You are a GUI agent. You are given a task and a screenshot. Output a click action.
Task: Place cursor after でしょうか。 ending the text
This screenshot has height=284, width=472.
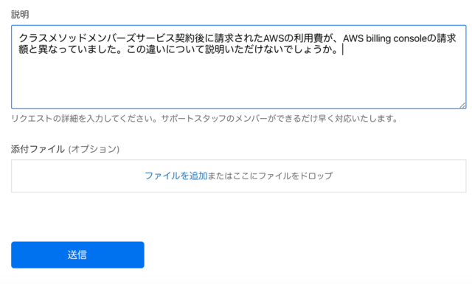coord(341,49)
